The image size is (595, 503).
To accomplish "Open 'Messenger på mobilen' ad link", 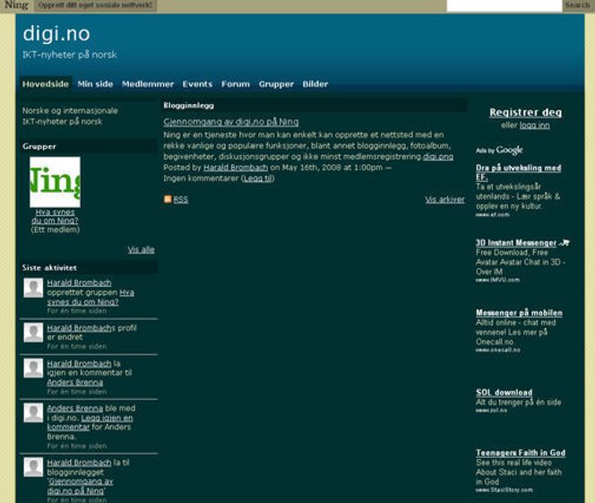I will tap(519, 313).
